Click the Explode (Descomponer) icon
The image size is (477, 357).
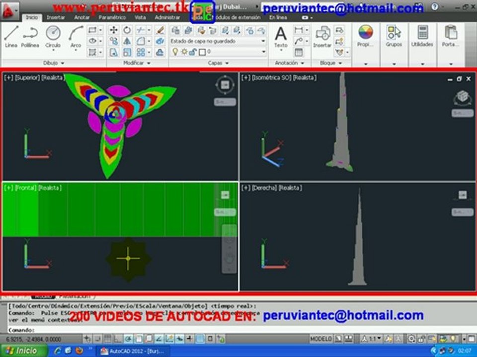coord(160,41)
